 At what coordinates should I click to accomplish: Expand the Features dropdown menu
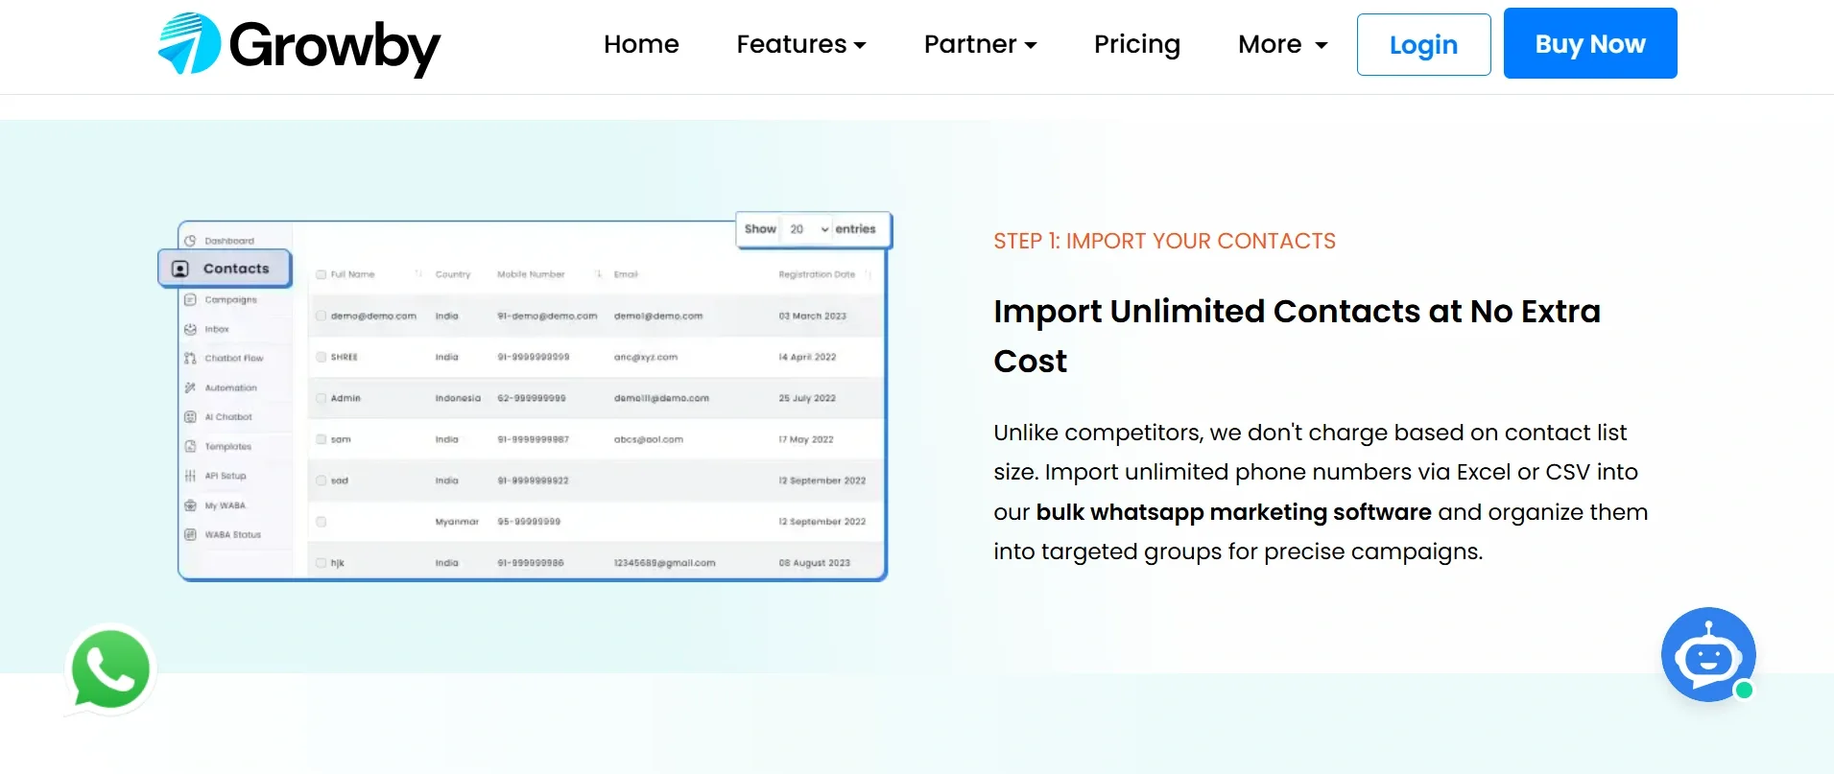(x=801, y=44)
